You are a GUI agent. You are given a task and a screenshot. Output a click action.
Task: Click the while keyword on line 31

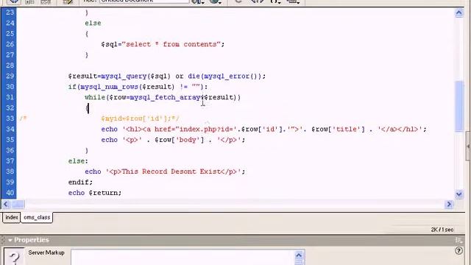(95, 97)
